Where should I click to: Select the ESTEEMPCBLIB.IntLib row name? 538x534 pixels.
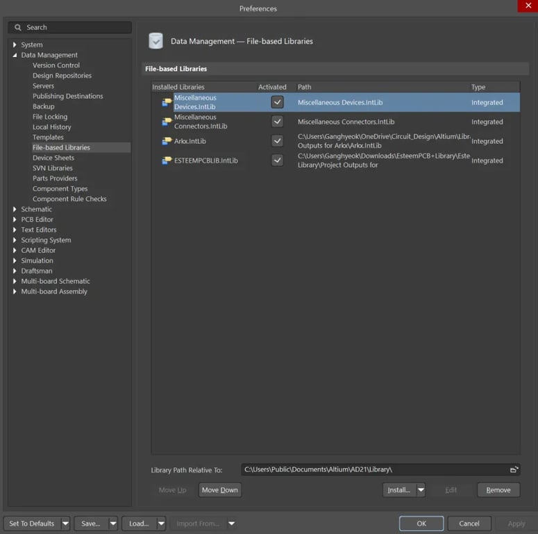[206, 161]
